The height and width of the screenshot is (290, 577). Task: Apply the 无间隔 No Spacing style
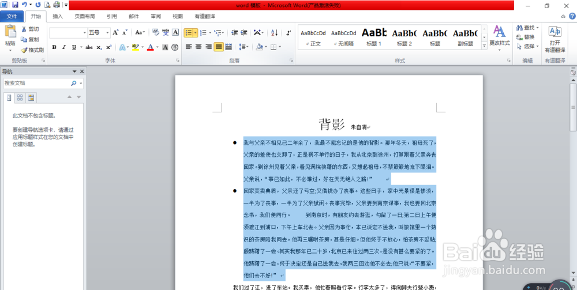pyautogui.click(x=344, y=37)
